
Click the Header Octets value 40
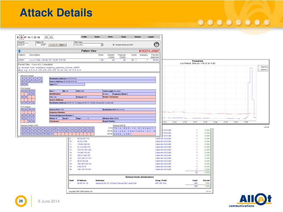113,60
